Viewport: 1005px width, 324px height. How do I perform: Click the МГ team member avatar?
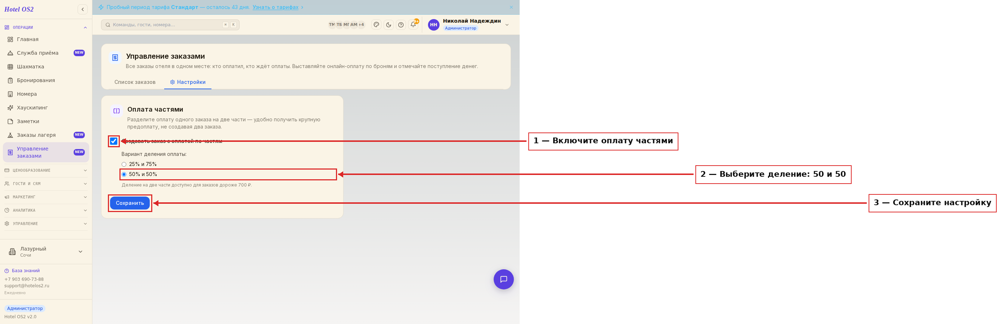[x=346, y=24]
